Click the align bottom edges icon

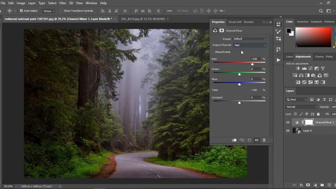[150, 10]
